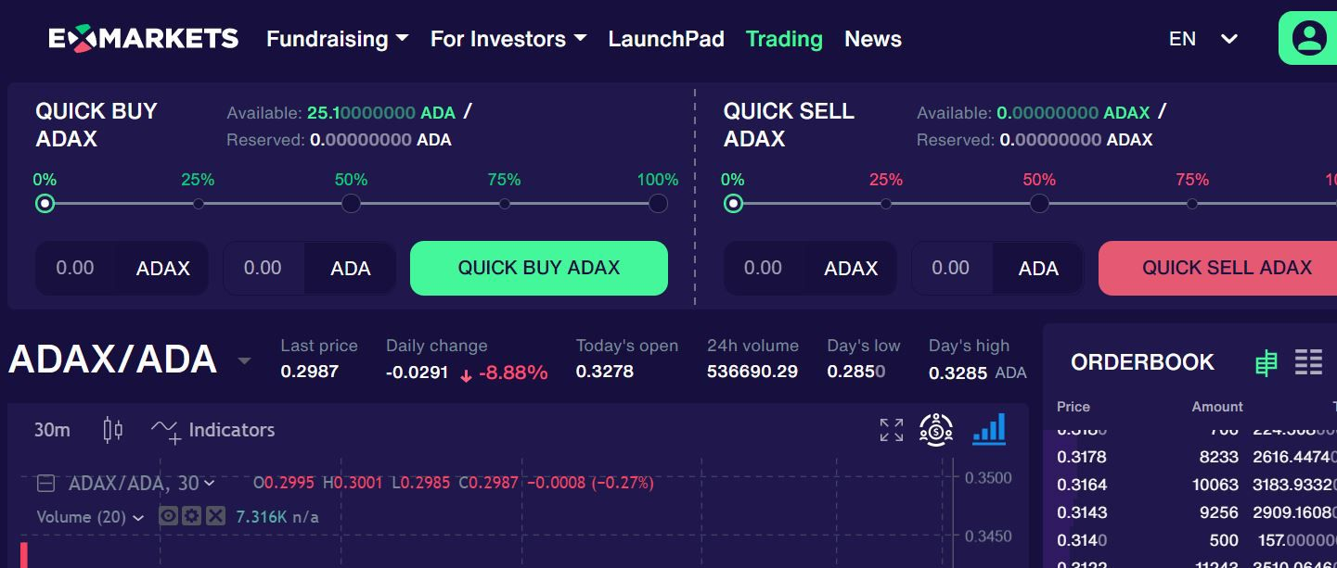Open the Indicators chart tool
The width and height of the screenshot is (1337, 568).
click(212, 430)
